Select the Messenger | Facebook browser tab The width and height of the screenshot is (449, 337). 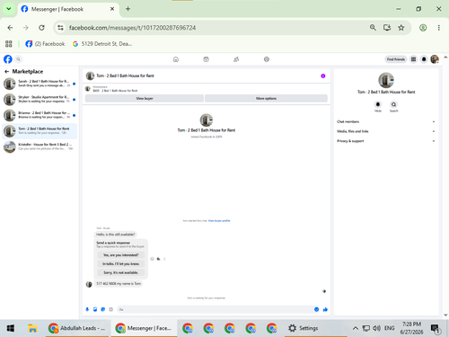tap(67, 9)
